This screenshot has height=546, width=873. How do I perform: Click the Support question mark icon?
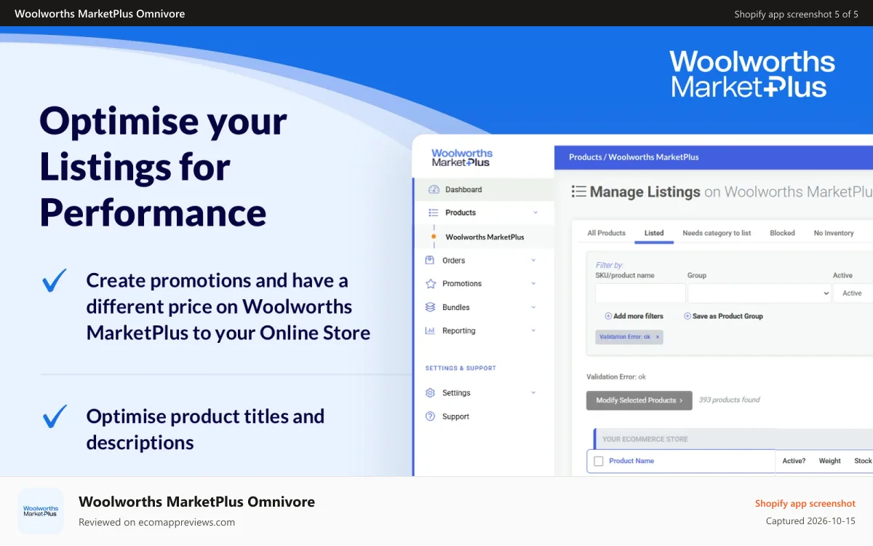(429, 416)
